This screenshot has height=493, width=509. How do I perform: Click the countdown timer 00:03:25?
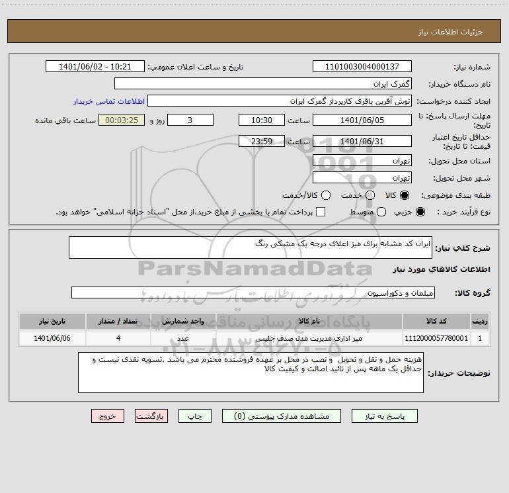[x=122, y=120]
